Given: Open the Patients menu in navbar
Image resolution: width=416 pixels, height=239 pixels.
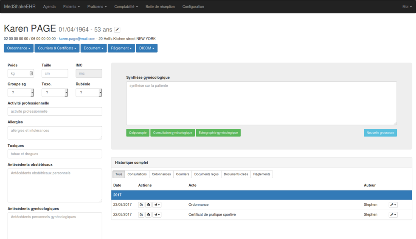Looking at the screenshot, I should pos(71,7).
